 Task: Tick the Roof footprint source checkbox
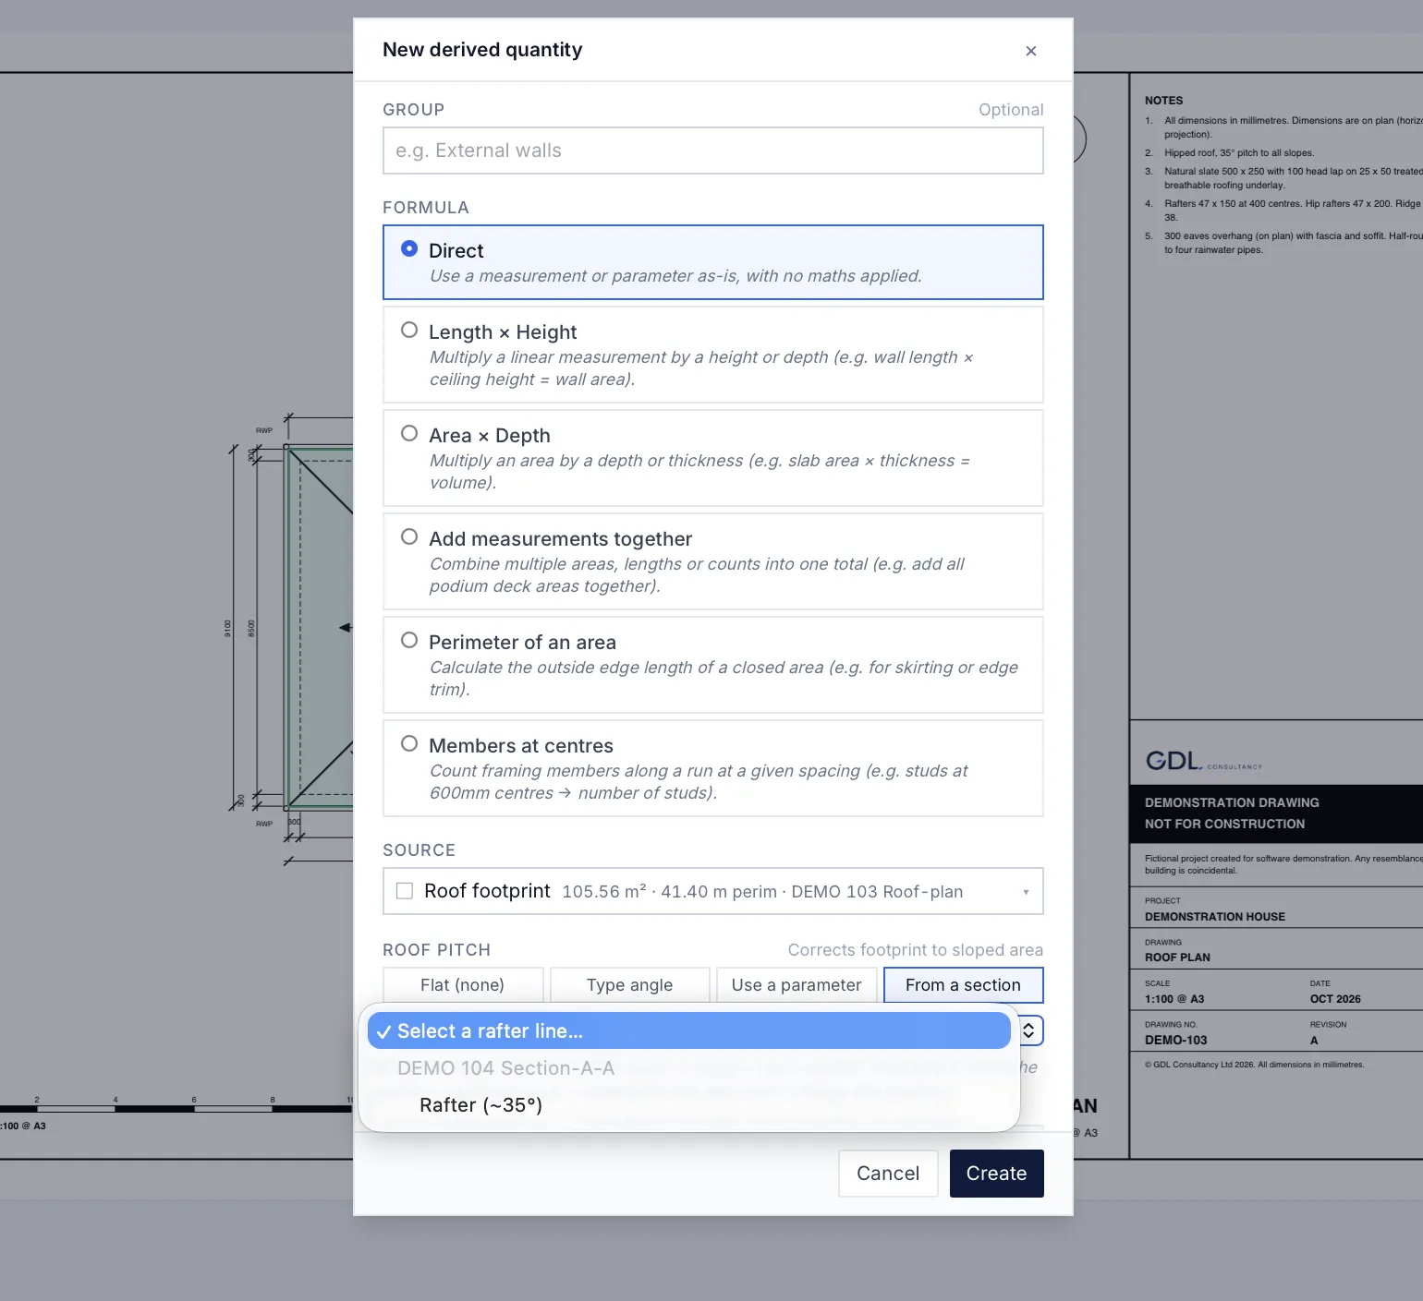click(405, 891)
